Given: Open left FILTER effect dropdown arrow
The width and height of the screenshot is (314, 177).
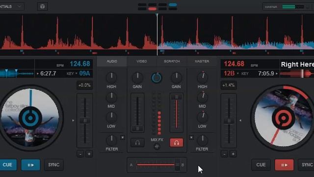Looking at the screenshot, I should pos(123,138).
